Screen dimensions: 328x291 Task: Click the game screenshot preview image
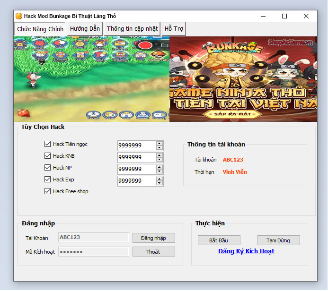(x=91, y=79)
